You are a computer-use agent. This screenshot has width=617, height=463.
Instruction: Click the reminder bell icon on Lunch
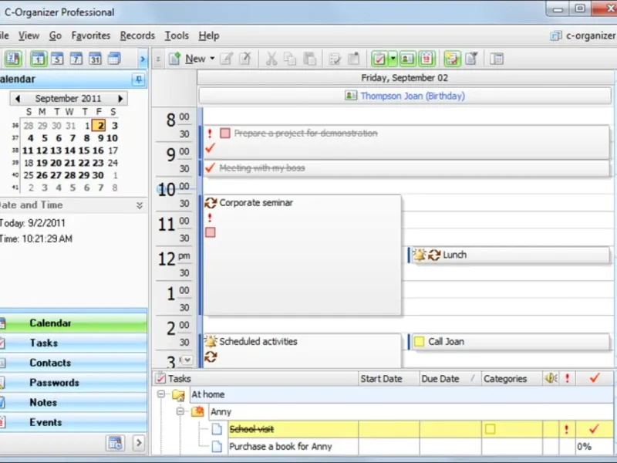click(419, 255)
